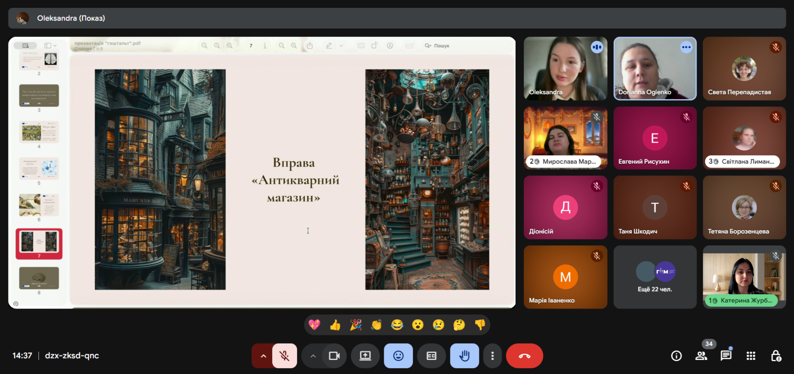
Task: Expand video settings chevron beside camera
Action: click(x=313, y=356)
